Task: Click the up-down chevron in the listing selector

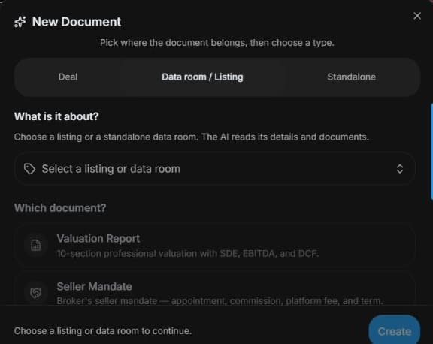Action: (400, 169)
